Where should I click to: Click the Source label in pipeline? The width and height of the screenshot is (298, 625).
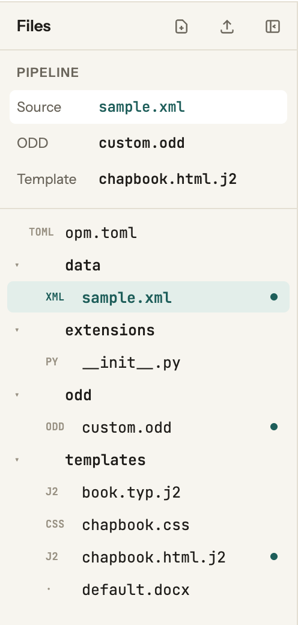click(38, 107)
